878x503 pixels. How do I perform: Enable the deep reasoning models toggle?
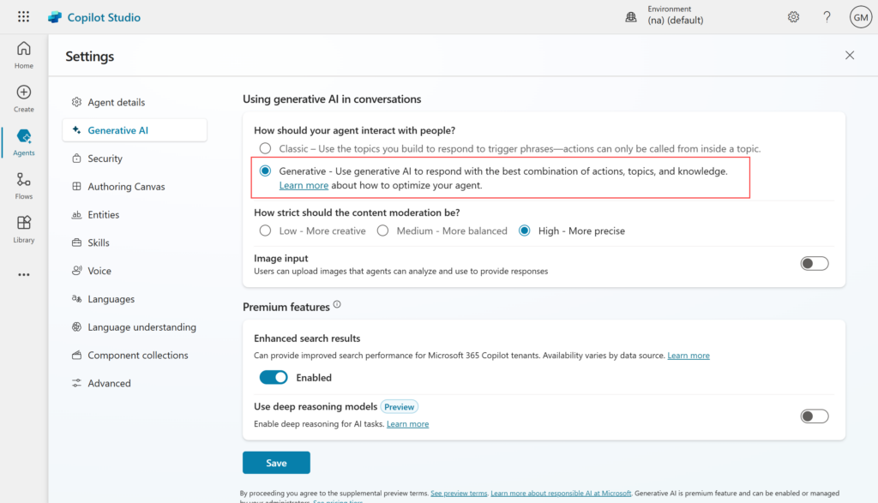[x=815, y=416]
